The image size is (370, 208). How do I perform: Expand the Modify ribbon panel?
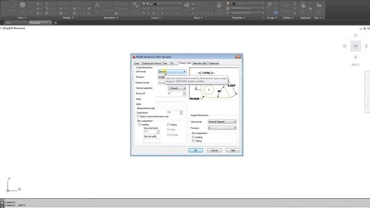point(68,18)
